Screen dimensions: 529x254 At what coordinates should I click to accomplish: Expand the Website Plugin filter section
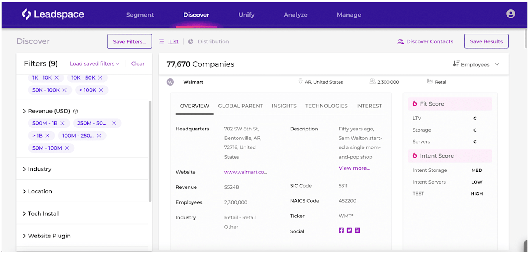24,236
